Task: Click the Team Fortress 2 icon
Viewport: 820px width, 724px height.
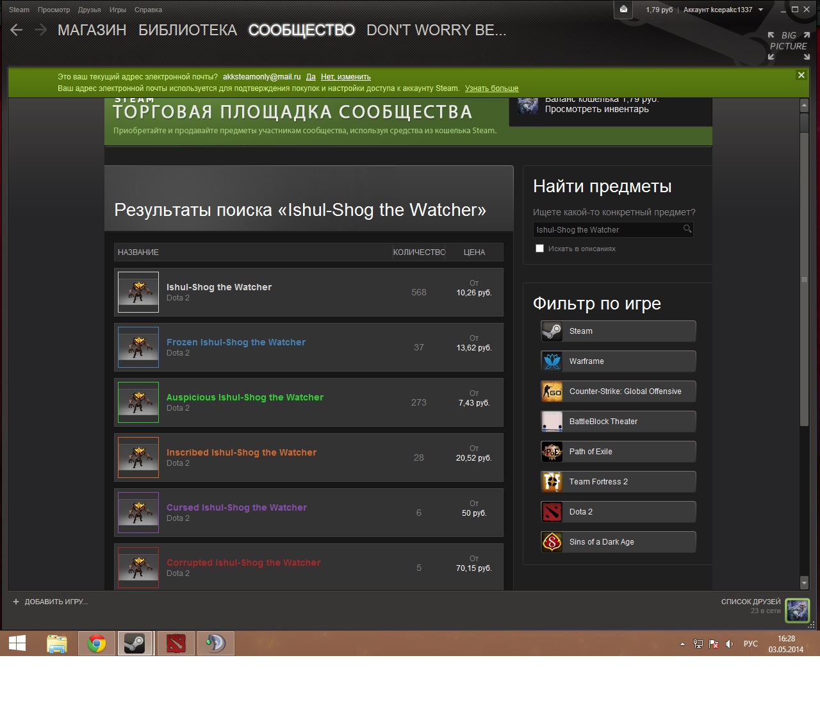Action: click(552, 482)
